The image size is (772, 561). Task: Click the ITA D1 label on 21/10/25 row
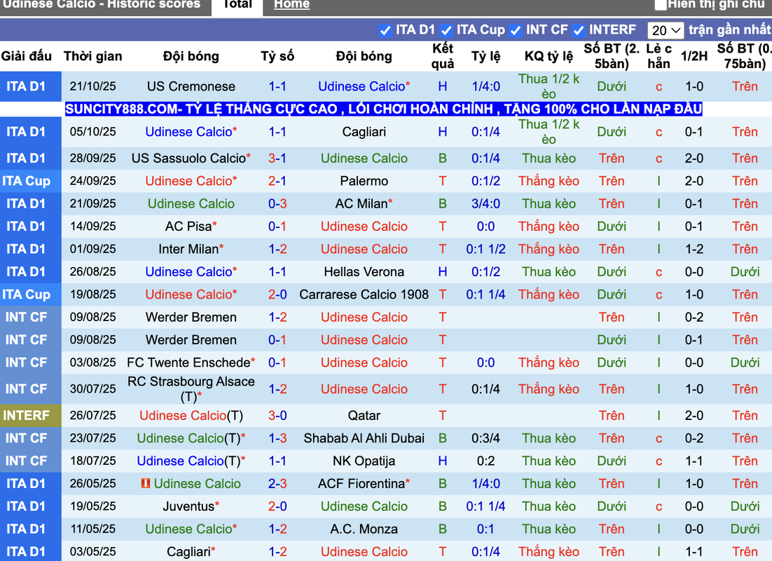[x=26, y=86]
